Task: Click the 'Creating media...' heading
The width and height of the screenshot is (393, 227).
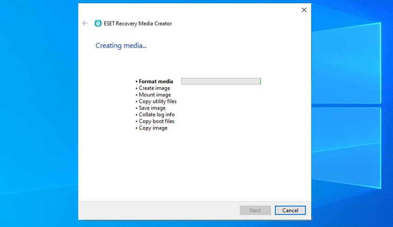Action: point(121,46)
